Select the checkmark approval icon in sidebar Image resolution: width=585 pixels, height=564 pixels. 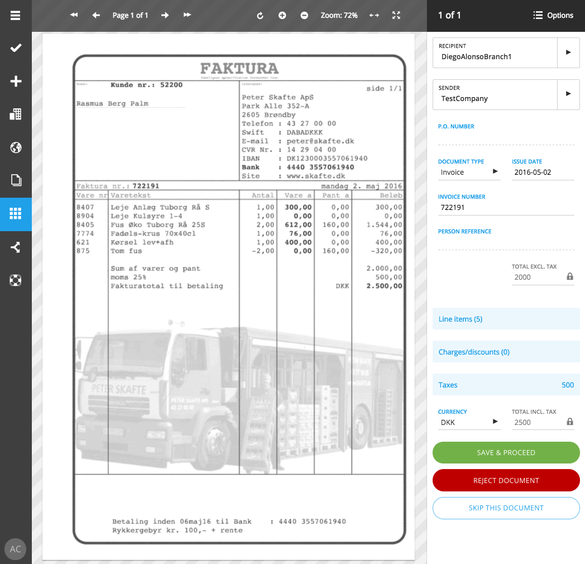point(16,48)
